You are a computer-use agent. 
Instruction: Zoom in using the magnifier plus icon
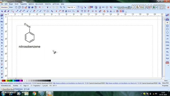pos(61,7)
